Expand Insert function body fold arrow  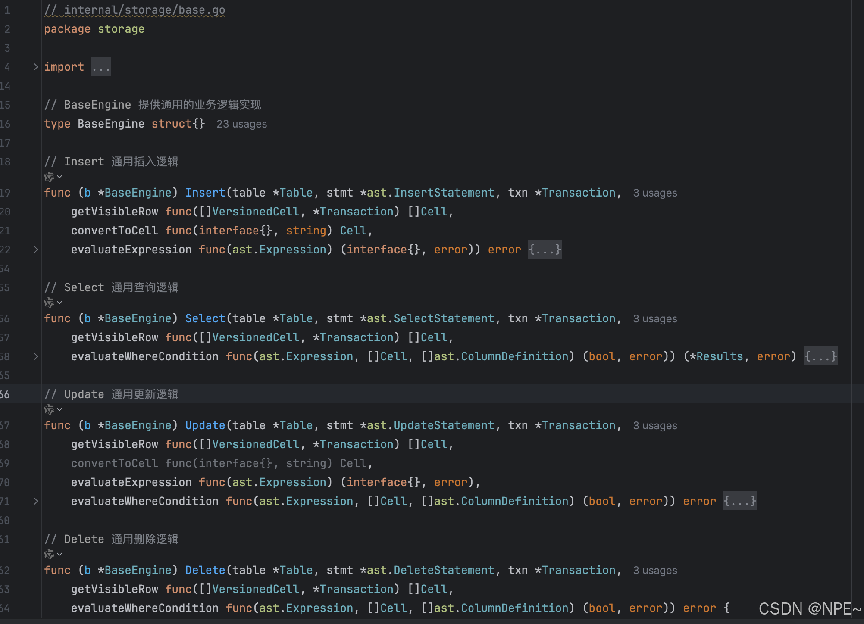click(36, 250)
